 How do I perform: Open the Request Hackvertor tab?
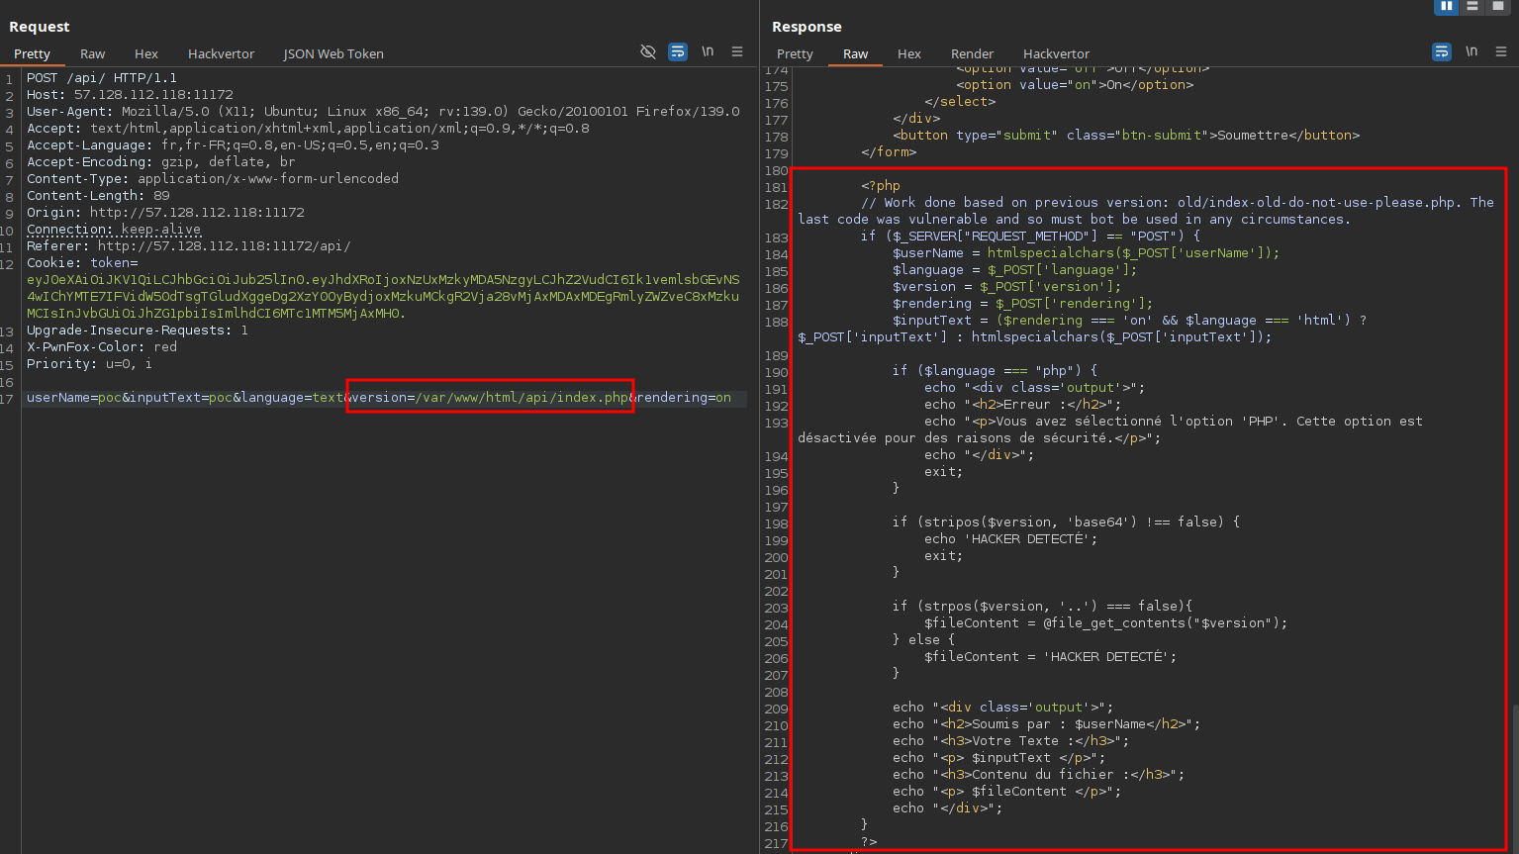[x=221, y=53]
